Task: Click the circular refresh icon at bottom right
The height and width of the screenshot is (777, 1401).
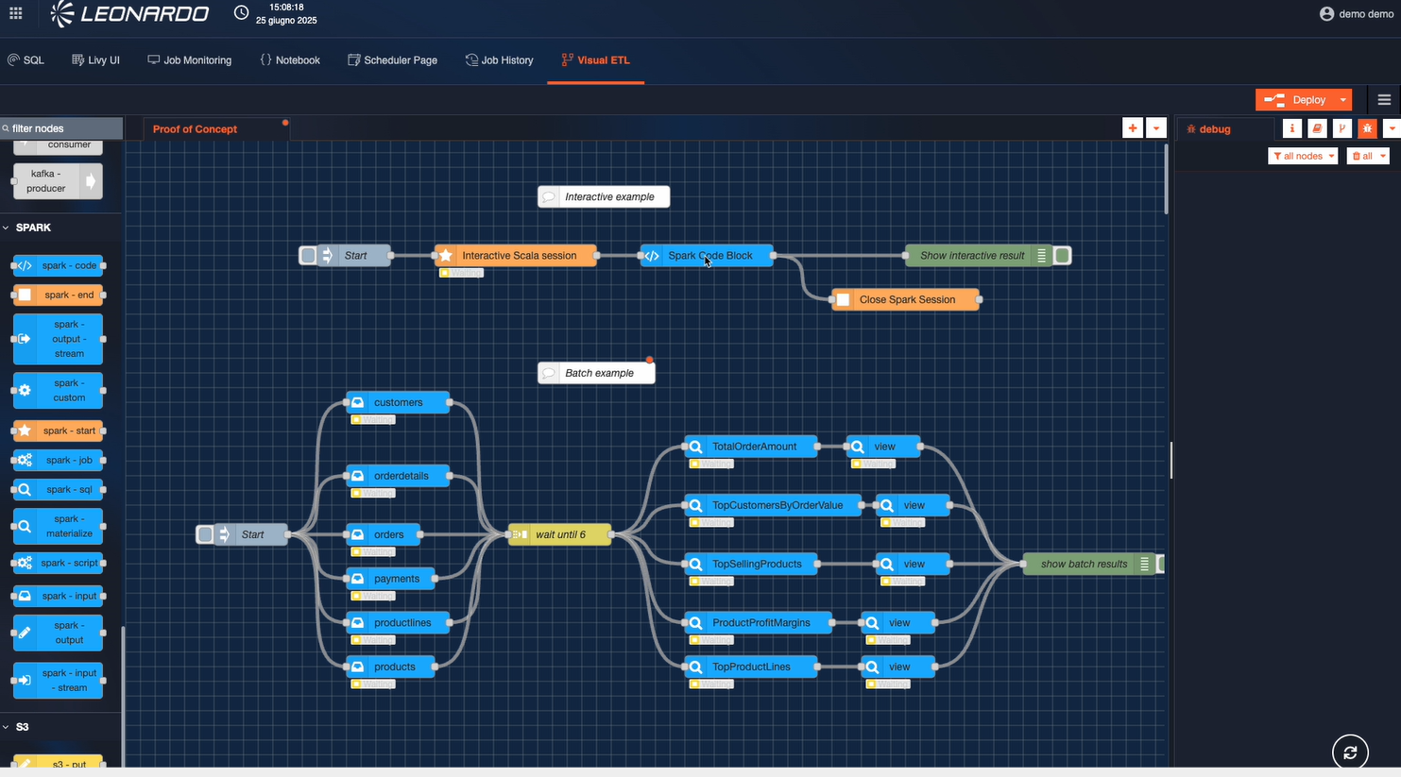Action: [1350, 752]
